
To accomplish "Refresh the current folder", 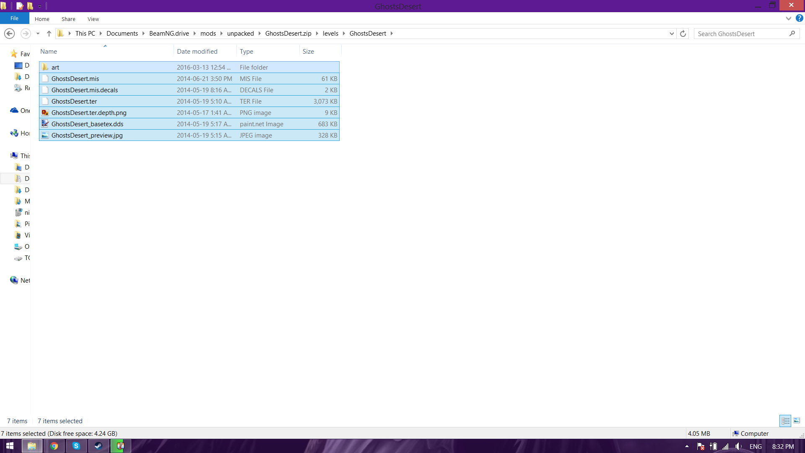I will tap(683, 34).
